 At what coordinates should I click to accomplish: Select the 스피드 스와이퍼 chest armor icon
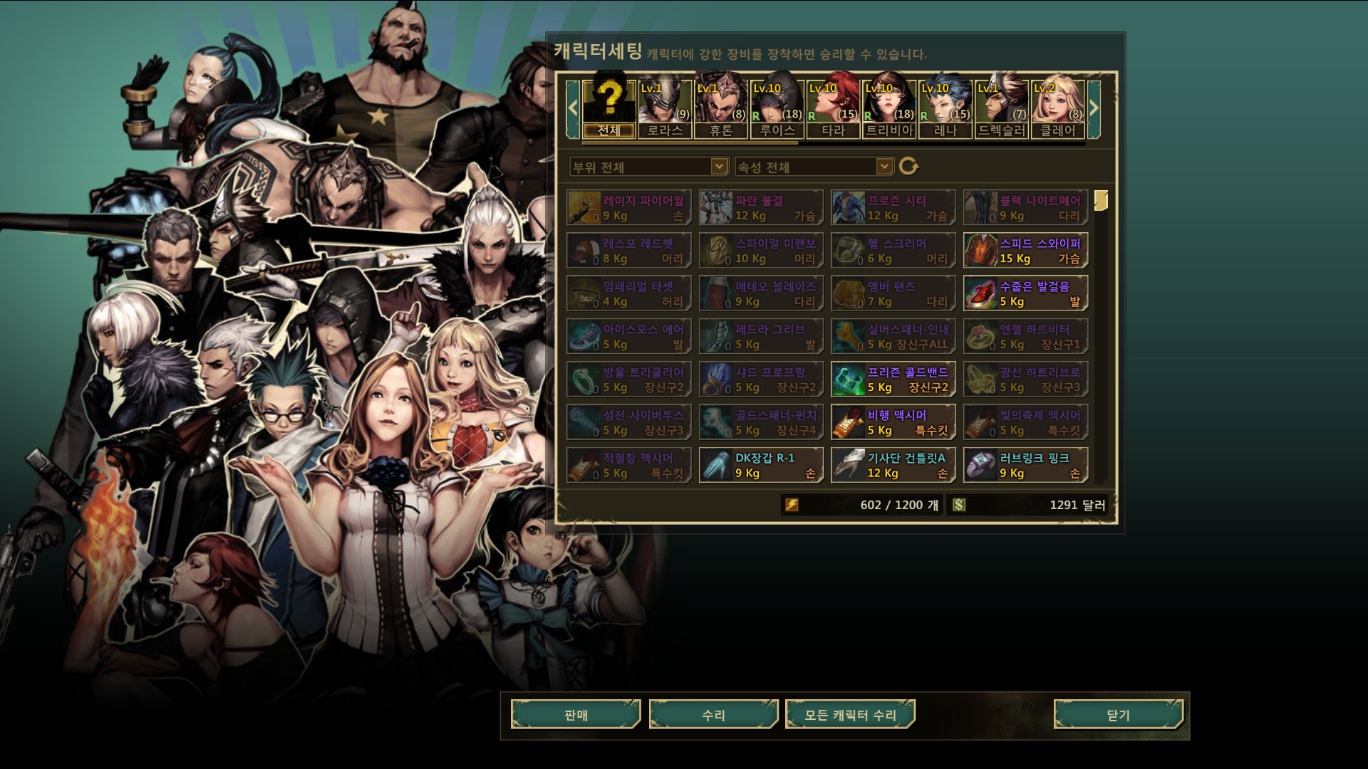(x=980, y=251)
